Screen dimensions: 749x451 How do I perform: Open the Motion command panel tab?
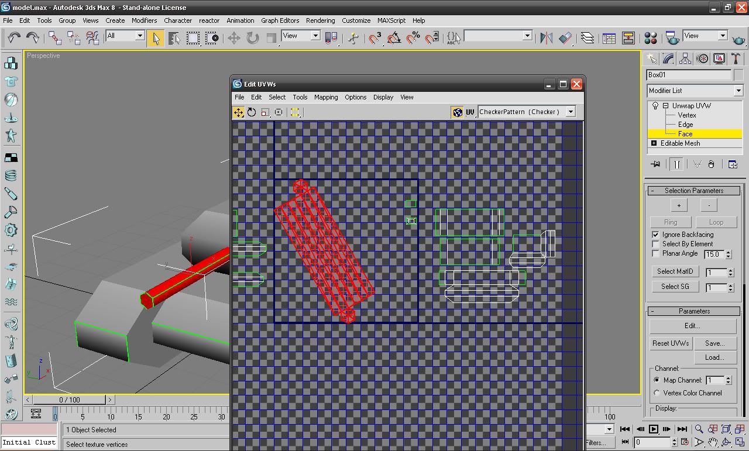[x=702, y=58]
